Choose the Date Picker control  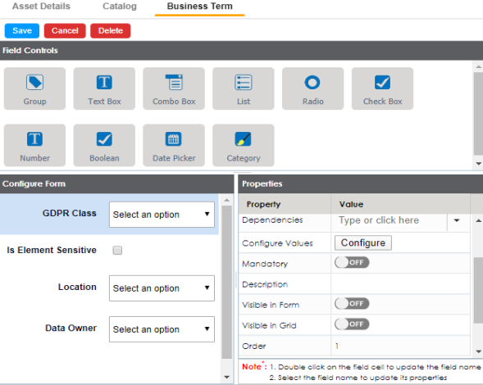pyautogui.click(x=174, y=145)
